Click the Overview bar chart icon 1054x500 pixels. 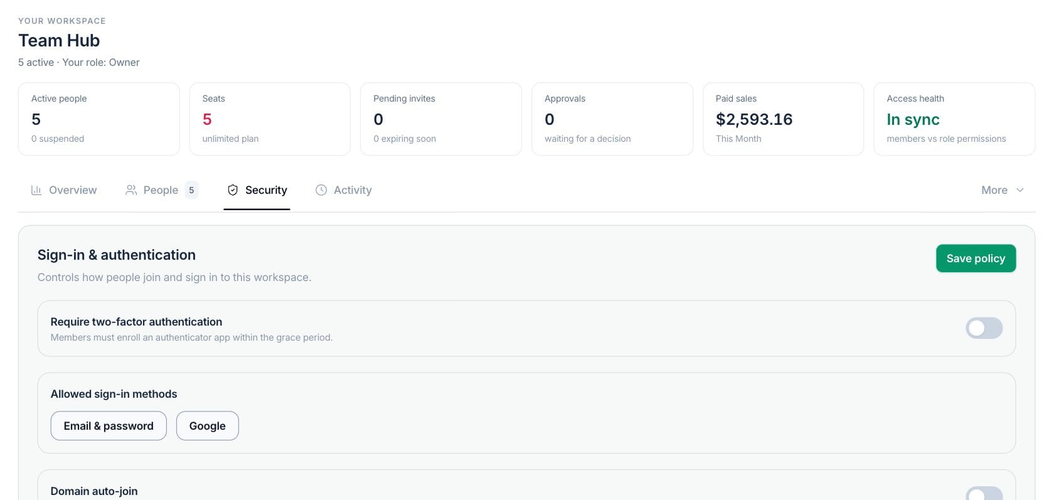[x=36, y=190]
